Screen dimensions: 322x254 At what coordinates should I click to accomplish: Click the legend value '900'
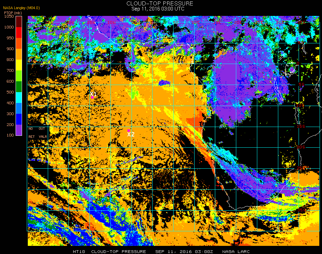pyautogui.click(x=10, y=49)
